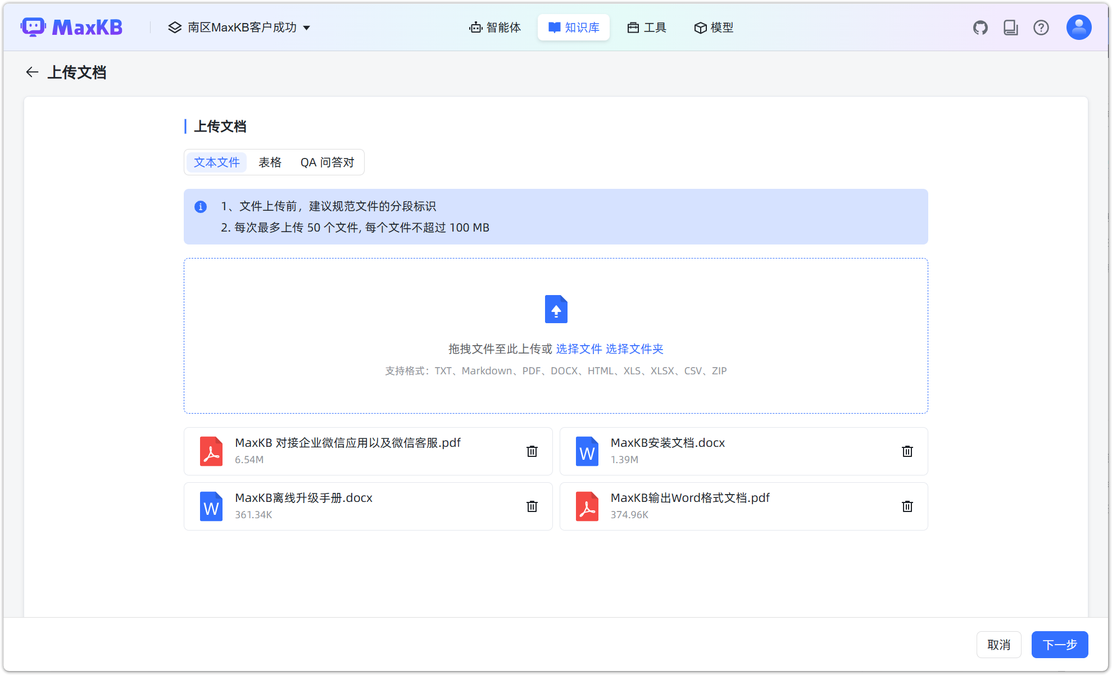Open the 工具 navigation item
This screenshot has height=675, width=1112.
pyautogui.click(x=647, y=28)
